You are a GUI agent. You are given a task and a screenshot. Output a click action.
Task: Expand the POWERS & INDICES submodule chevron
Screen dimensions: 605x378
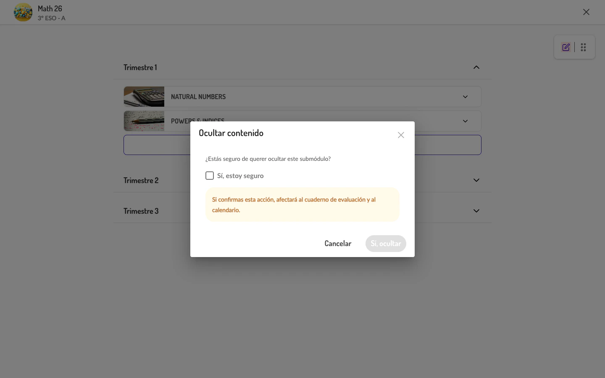(x=465, y=121)
